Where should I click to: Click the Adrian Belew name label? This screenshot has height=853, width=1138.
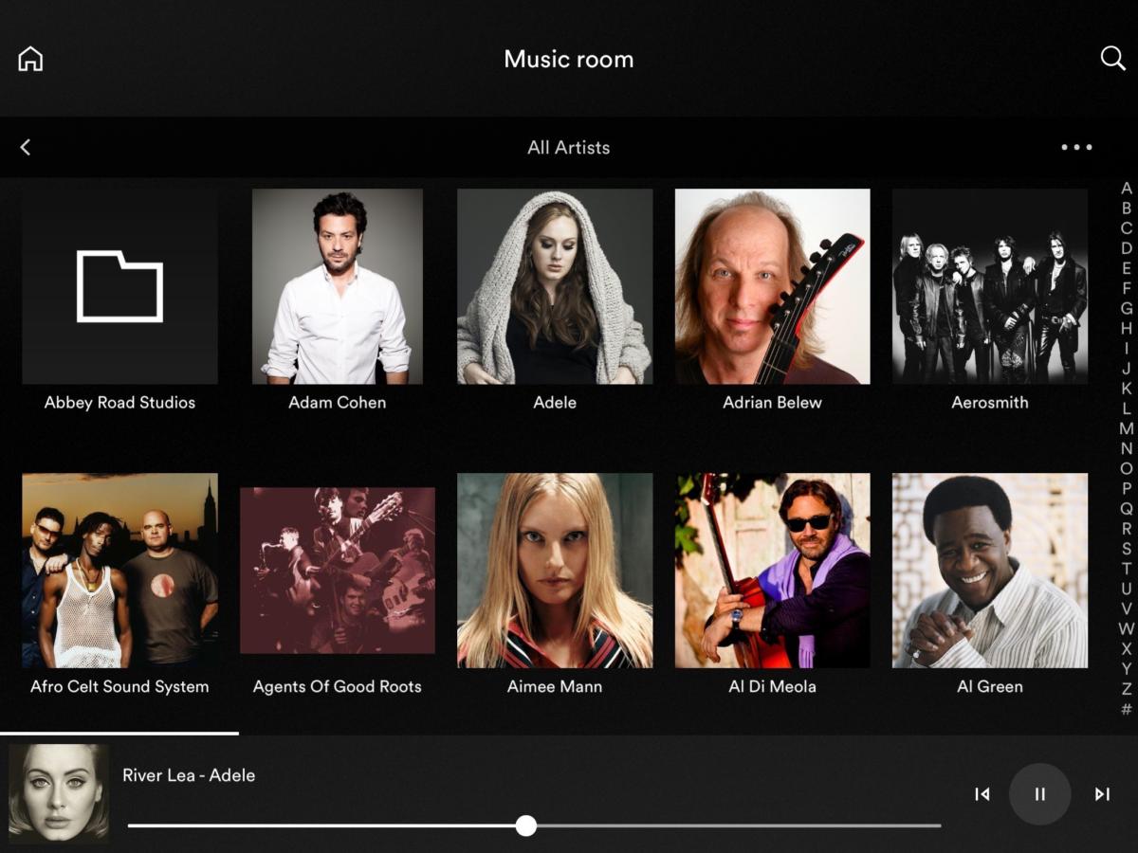pyautogui.click(x=772, y=403)
